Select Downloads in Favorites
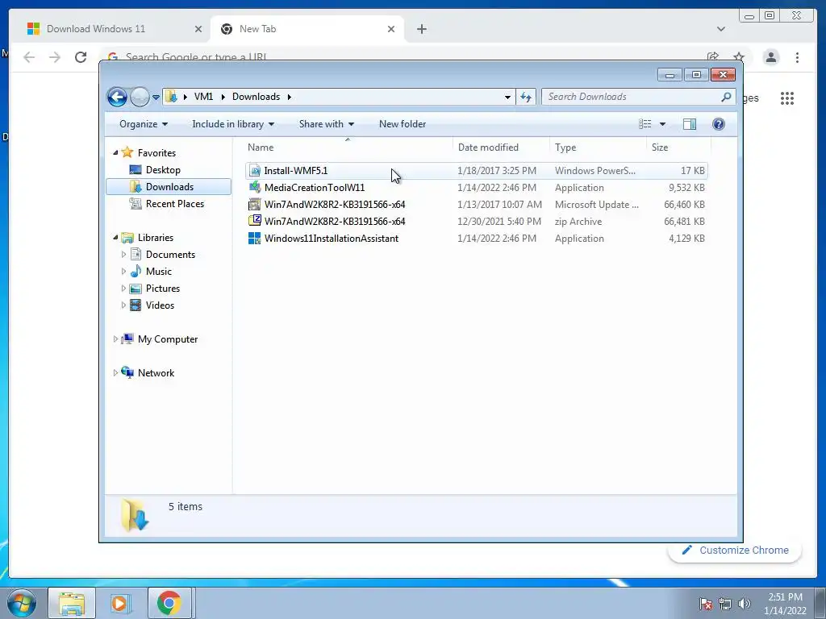This screenshot has height=619, width=826. [169, 187]
